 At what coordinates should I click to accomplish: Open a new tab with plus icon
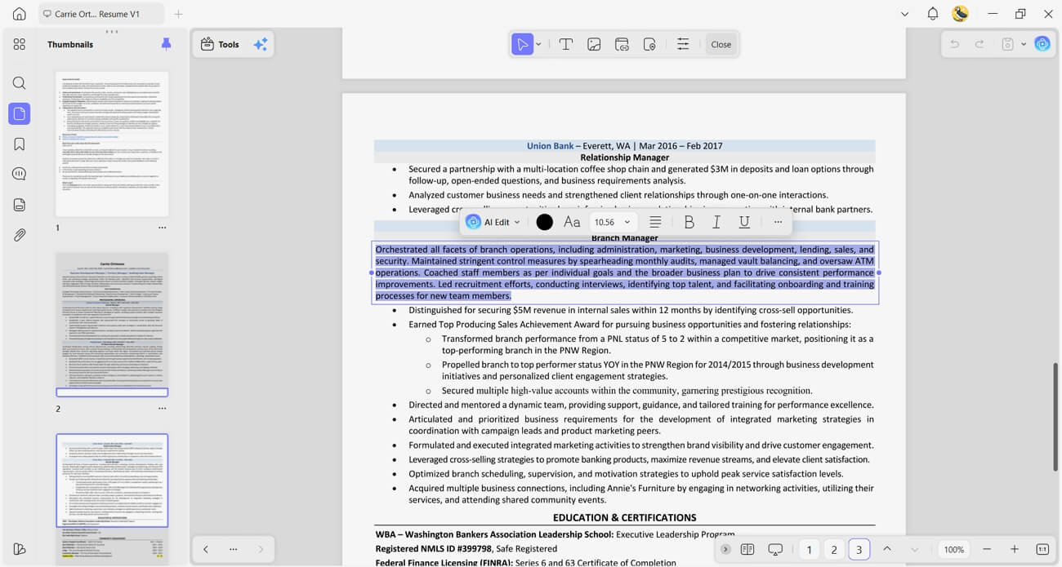(x=178, y=14)
